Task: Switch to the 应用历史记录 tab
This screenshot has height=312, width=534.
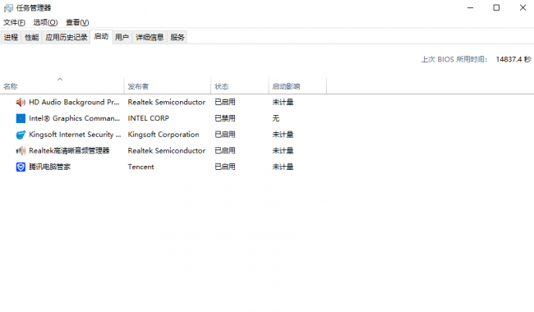Action: [x=67, y=37]
